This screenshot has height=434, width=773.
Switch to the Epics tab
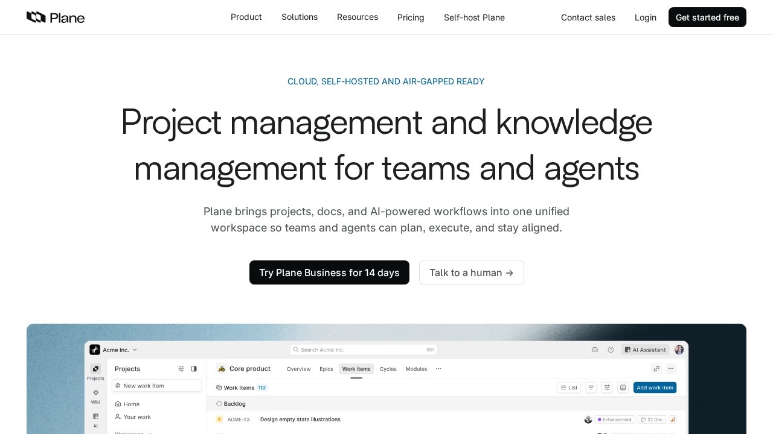coord(326,369)
